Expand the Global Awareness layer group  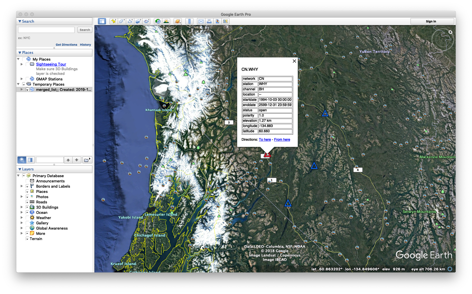22,228
